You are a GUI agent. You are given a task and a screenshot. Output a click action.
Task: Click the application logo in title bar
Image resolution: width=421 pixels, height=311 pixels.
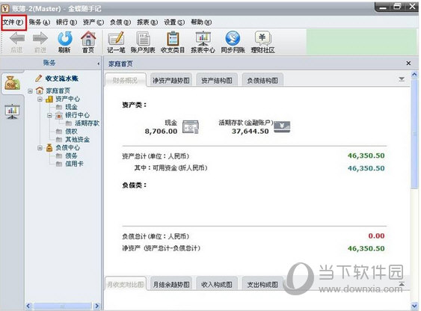coord(5,8)
